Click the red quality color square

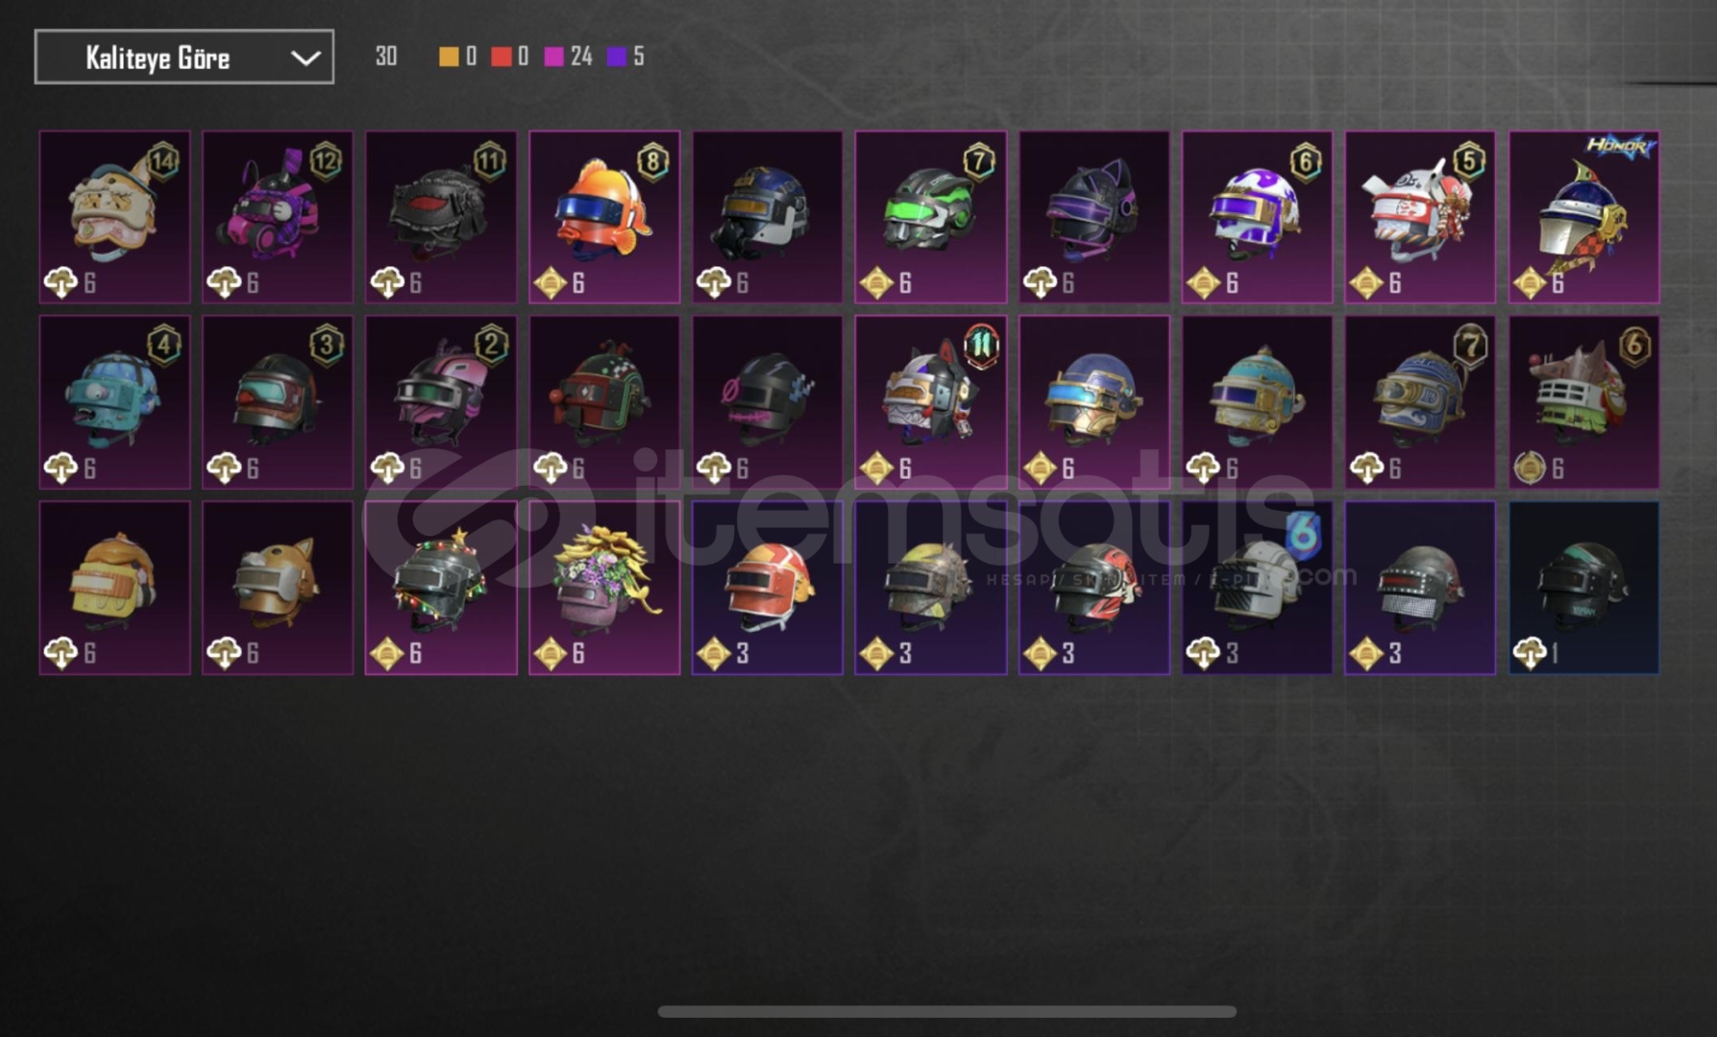(x=501, y=57)
